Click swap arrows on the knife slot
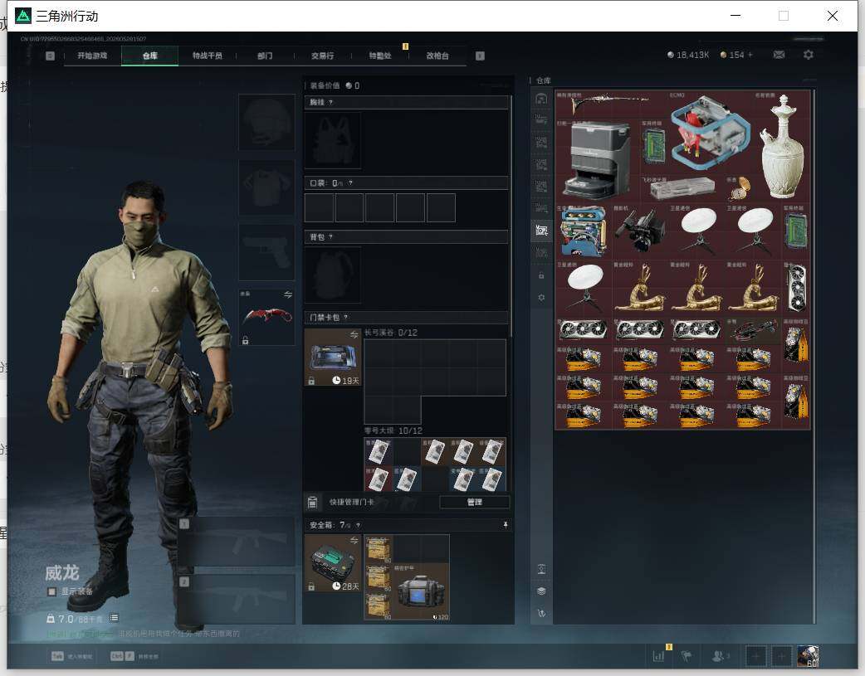This screenshot has height=676, width=865. pyautogui.click(x=288, y=295)
